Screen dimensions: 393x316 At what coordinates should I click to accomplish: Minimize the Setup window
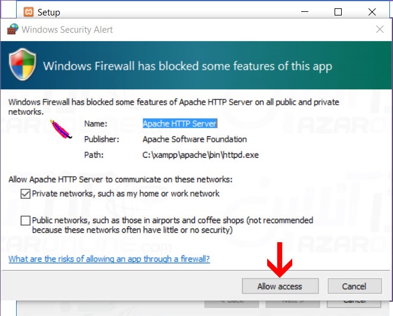(x=310, y=12)
